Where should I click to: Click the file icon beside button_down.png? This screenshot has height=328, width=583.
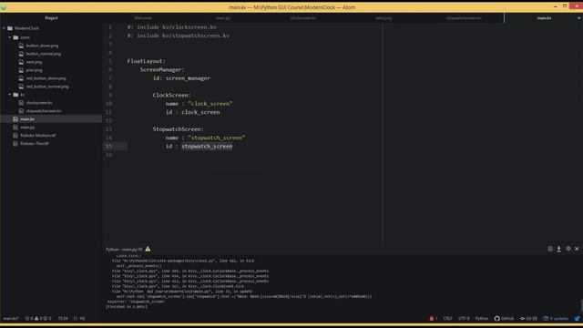[21, 46]
